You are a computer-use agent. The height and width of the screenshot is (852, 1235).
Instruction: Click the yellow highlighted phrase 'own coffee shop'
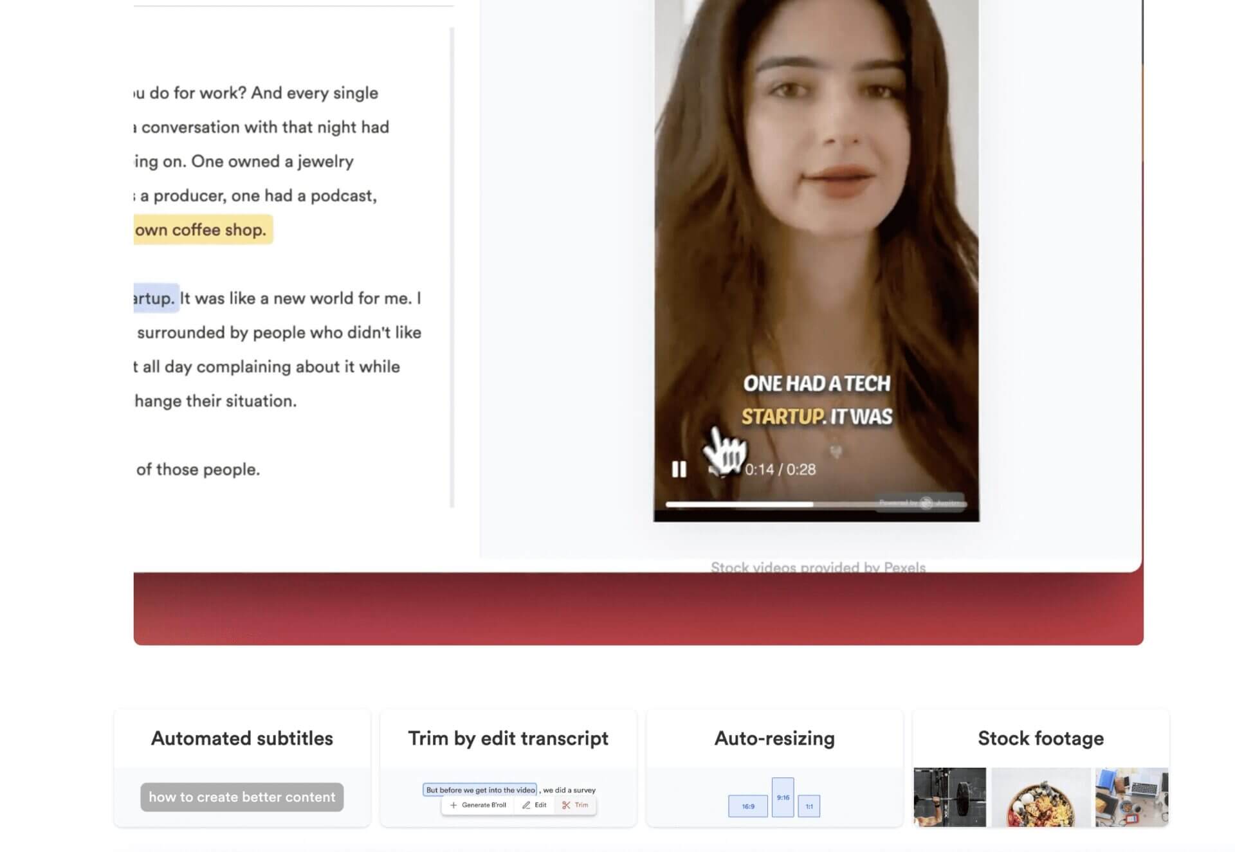point(201,229)
